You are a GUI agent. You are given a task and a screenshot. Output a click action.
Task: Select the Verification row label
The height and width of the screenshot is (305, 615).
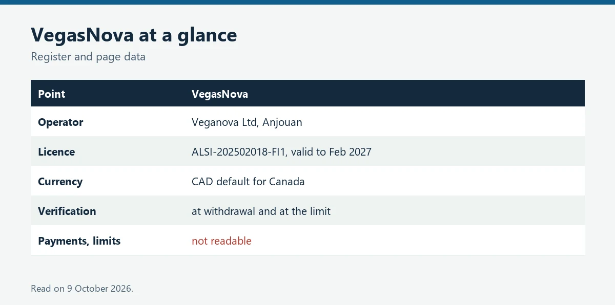coord(67,211)
